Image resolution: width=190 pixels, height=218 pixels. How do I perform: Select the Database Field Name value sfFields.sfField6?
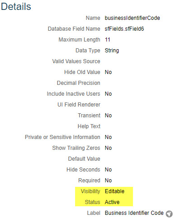pos(124,29)
